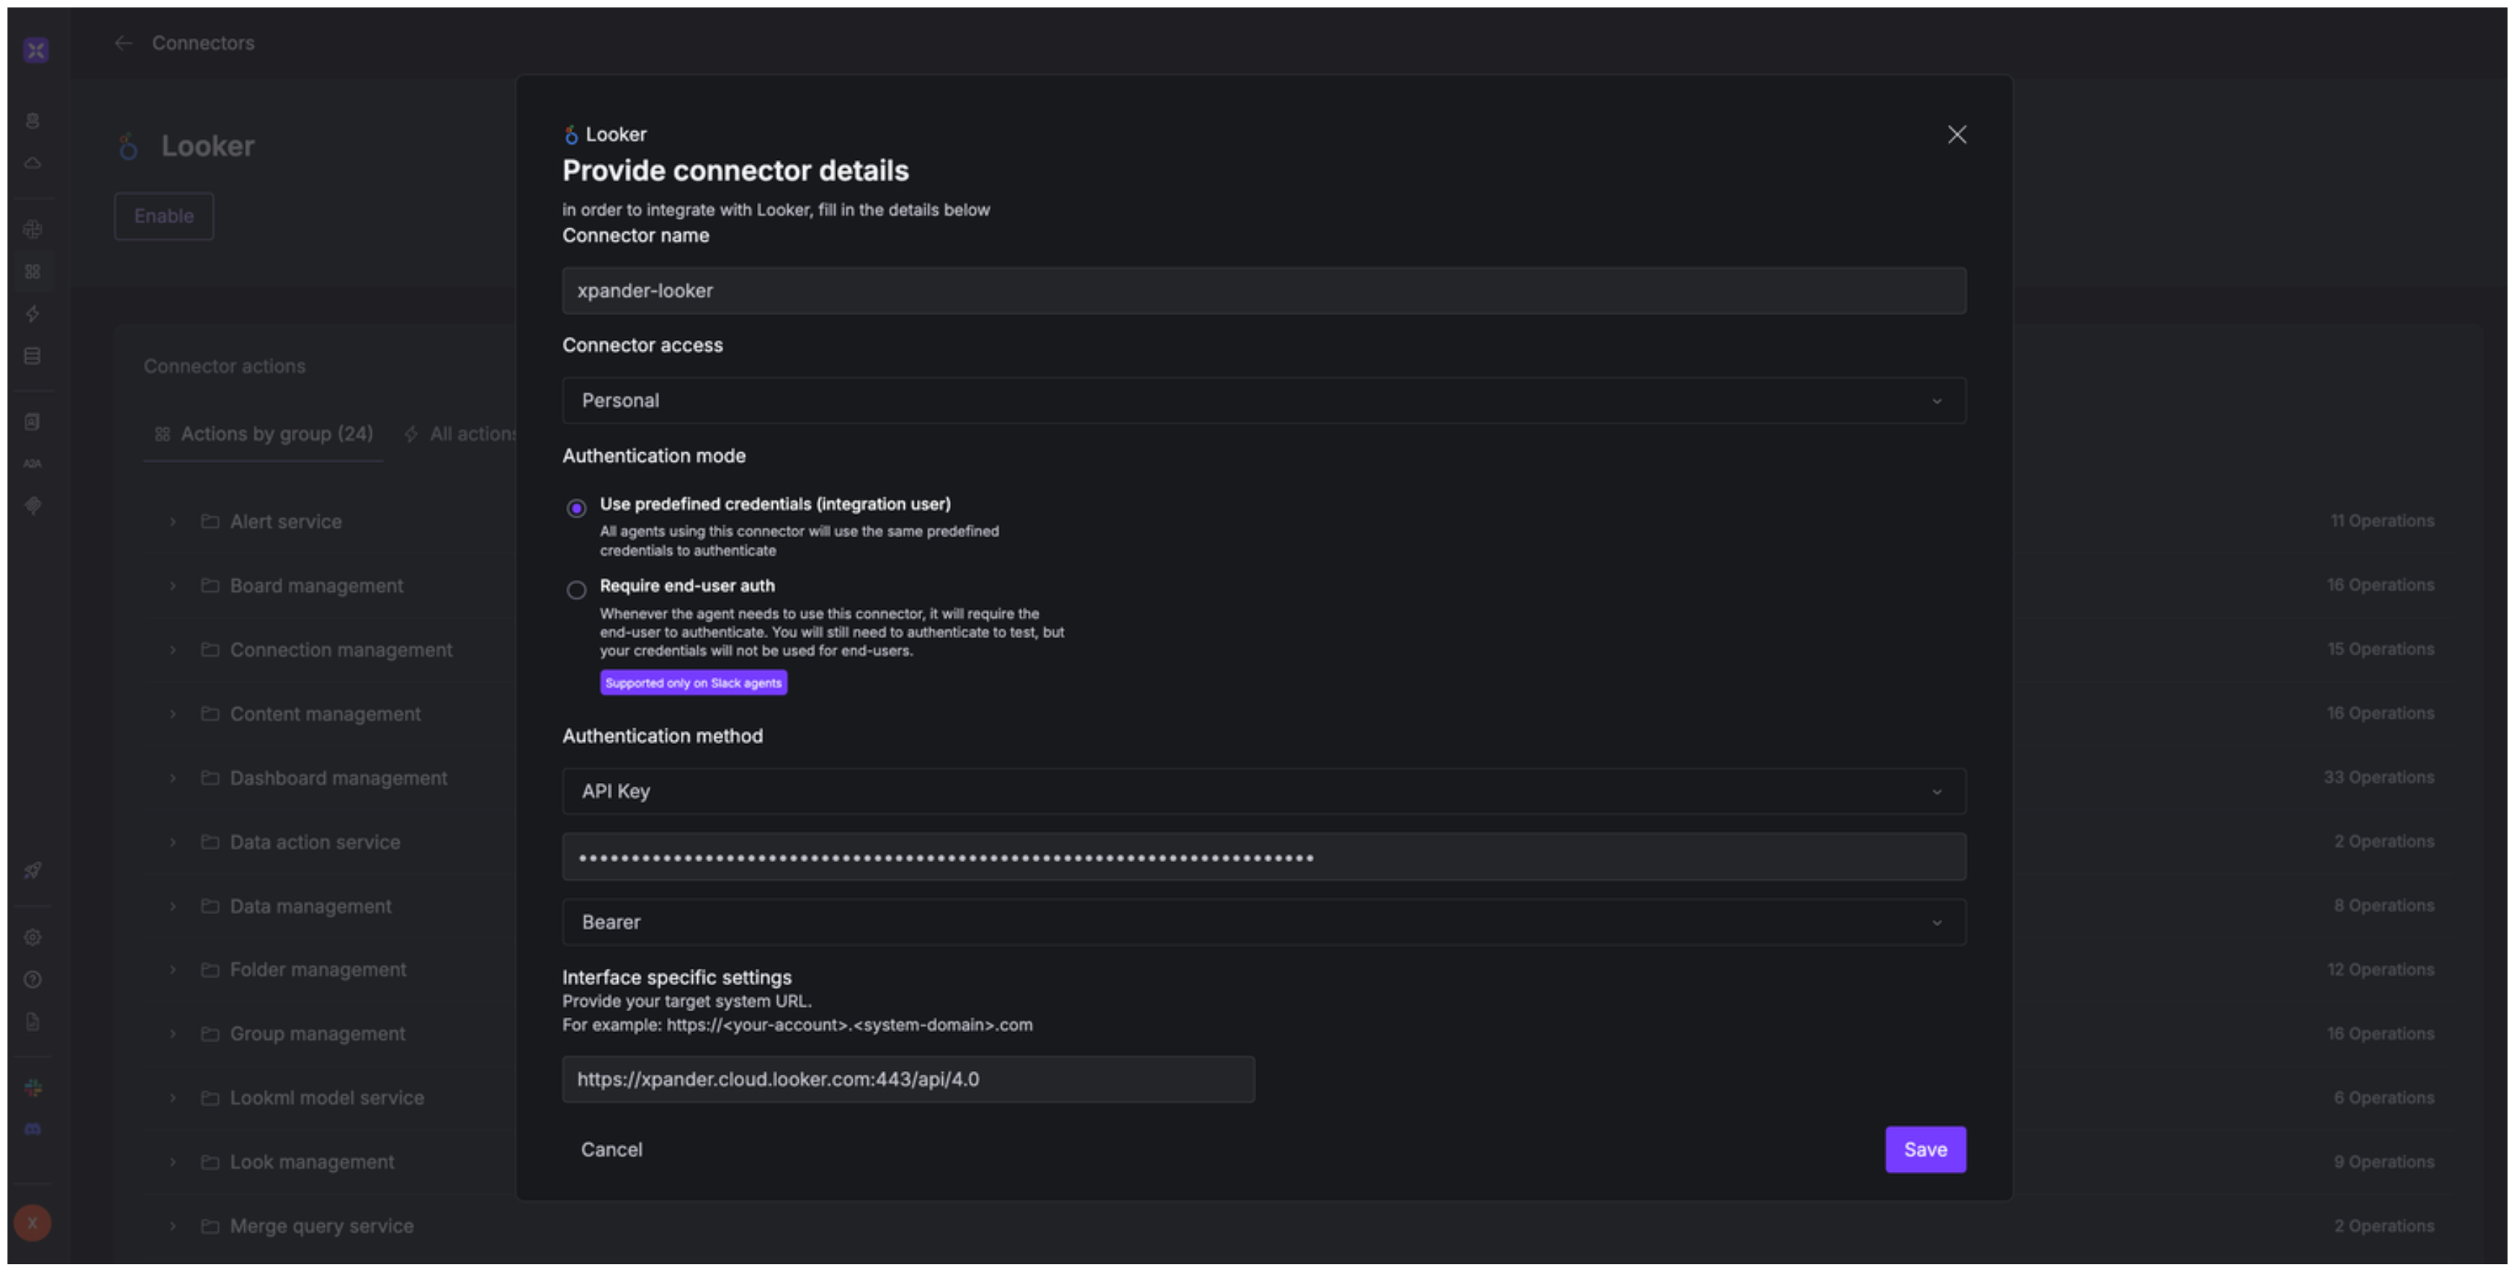This screenshot has width=2515, height=1271.
Task: Click the Looker API URL field
Action: tap(908, 1078)
